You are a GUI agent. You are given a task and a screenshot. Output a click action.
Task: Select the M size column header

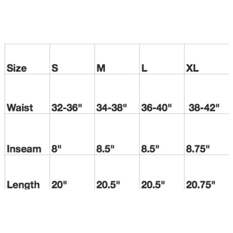click(101, 68)
